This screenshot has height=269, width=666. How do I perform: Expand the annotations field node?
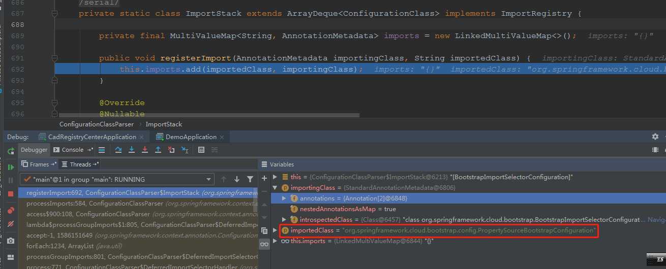coord(284,198)
